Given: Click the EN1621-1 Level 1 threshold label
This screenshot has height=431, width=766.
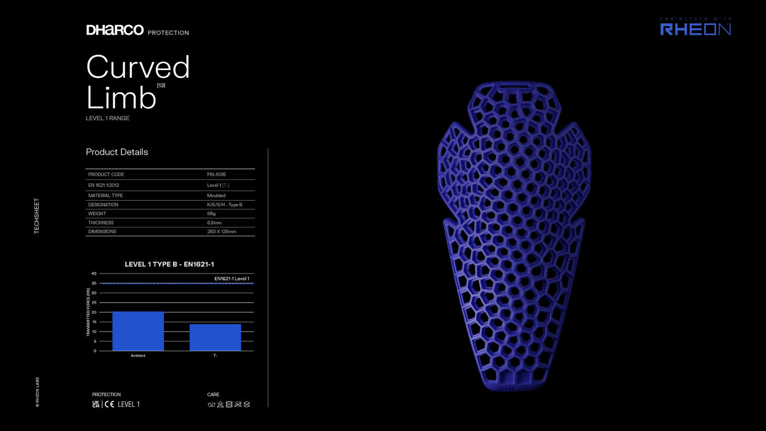Looking at the screenshot, I should point(231,279).
